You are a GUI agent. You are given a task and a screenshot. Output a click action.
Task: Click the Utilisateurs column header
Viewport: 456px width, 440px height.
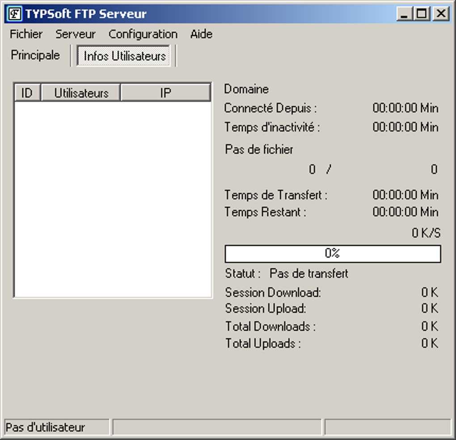[x=81, y=93]
